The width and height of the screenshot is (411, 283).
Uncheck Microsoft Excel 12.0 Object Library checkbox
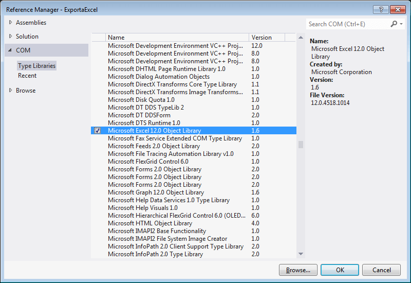point(97,131)
